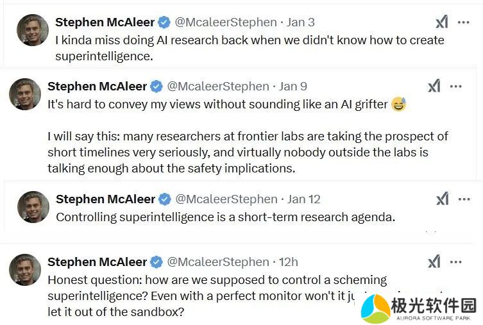The width and height of the screenshot is (483, 325).
Task: Click verified badge on Jan 9 tweet
Action: (157, 86)
